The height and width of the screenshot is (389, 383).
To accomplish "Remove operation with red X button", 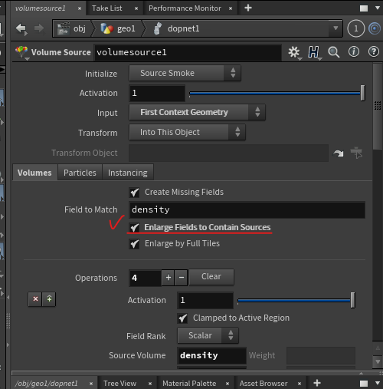I will (35, 298).
